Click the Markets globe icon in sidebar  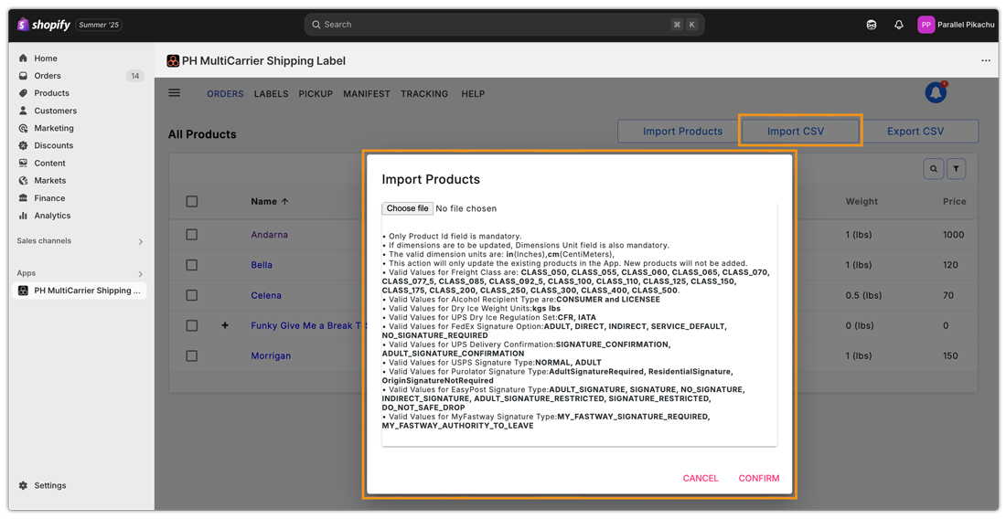23,181
